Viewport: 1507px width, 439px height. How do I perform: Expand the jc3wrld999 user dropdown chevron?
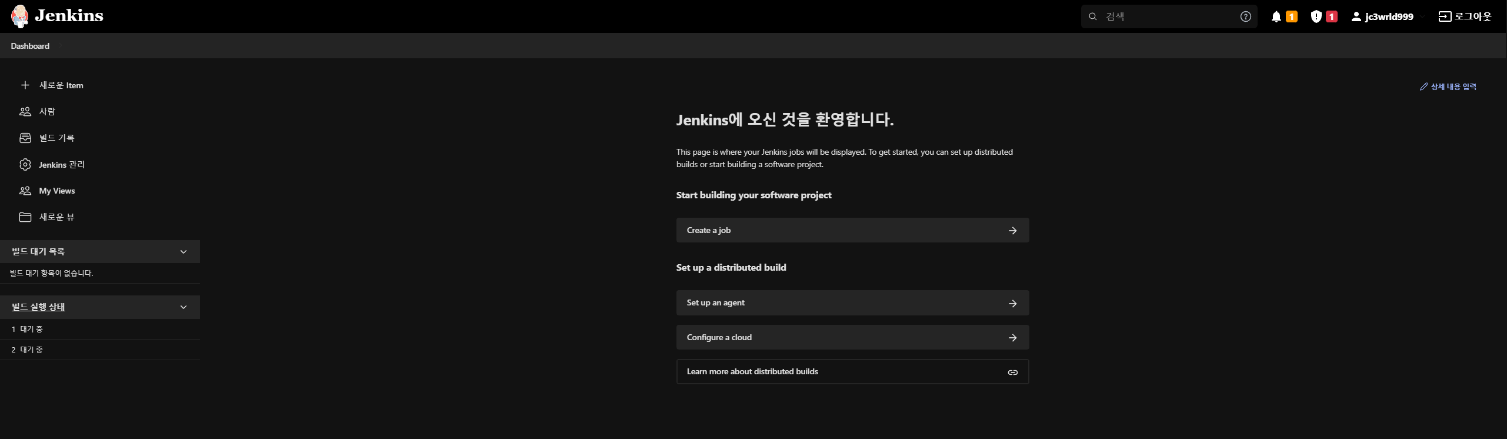(1422, 16)
